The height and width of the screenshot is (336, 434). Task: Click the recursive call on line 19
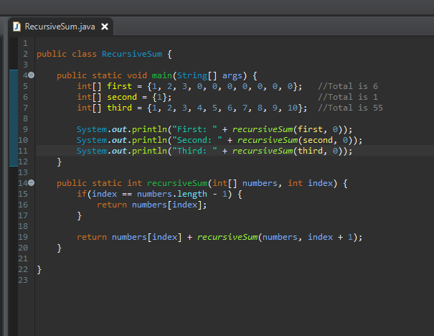pos(280,237)
